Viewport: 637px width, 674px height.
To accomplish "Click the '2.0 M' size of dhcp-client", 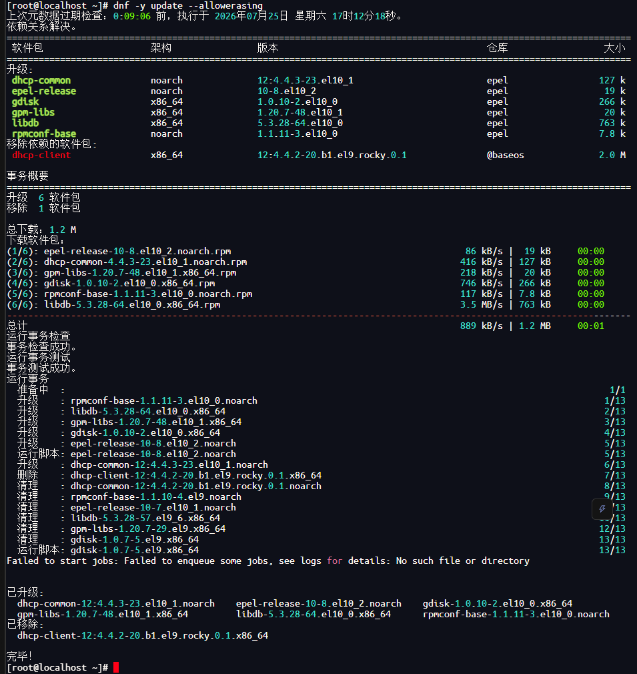I will 612,155.
